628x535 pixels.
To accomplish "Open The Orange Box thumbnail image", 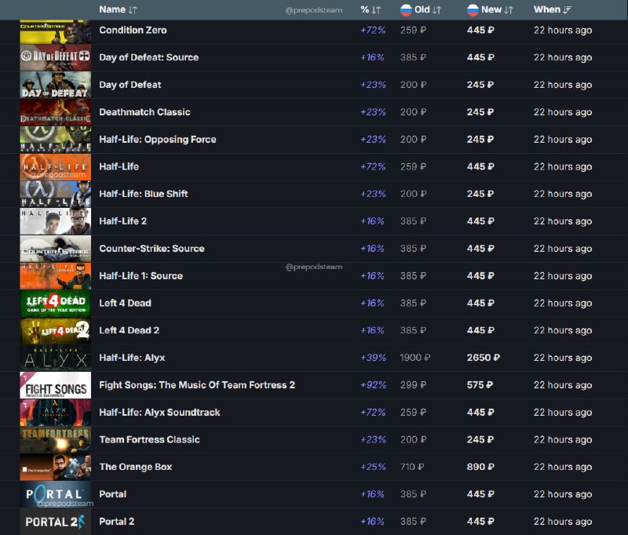I will 55,467.
